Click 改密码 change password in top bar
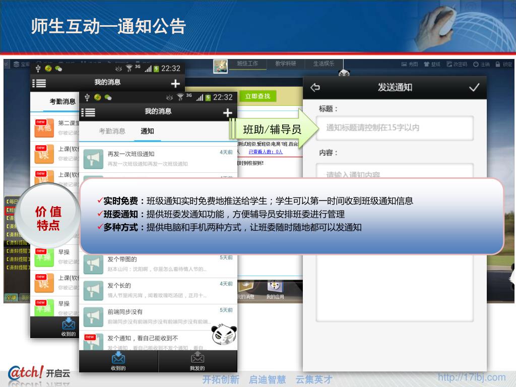 click(x=457, y=64)
